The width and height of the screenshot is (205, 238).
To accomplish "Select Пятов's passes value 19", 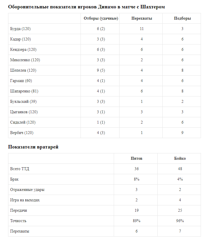I will 136,211.
